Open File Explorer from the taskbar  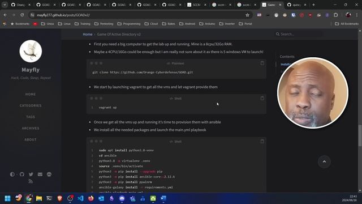(39, 198)
